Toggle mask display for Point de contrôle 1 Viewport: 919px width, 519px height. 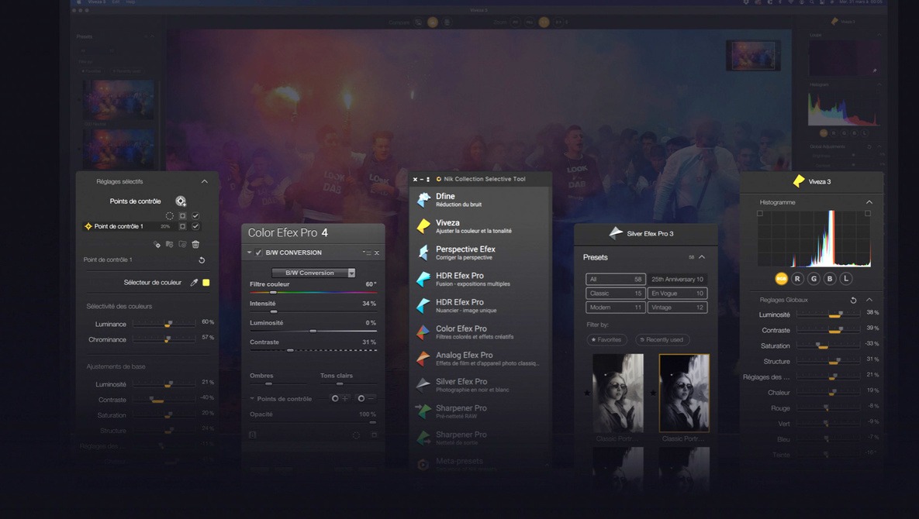pyautogui.click(x=182, y=226)
